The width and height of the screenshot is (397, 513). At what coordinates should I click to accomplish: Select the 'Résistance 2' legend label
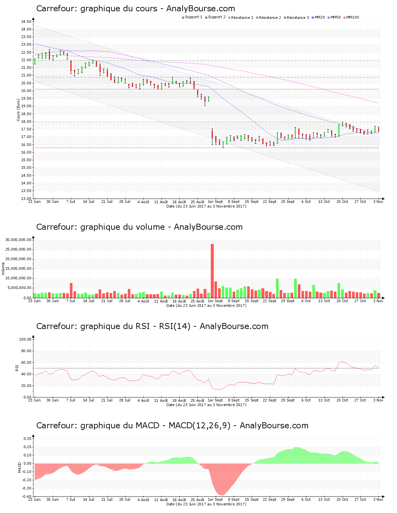270,18
